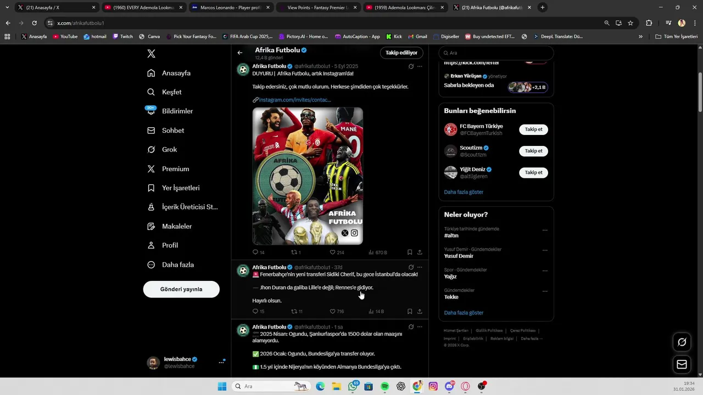The width and height of the screenshot is (703, 395).
Task: Open İçerik Üreticisi Stüdyosu item
Action: (182, 207)
